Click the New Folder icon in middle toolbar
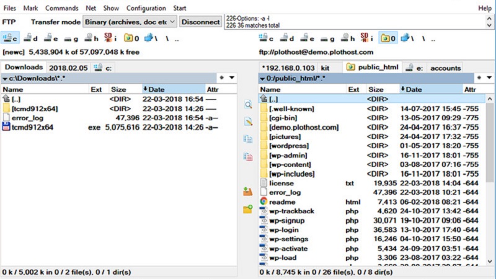 coord(248,210)
